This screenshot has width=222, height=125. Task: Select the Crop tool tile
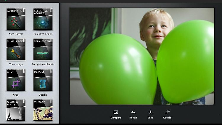[x=16, y=80]
